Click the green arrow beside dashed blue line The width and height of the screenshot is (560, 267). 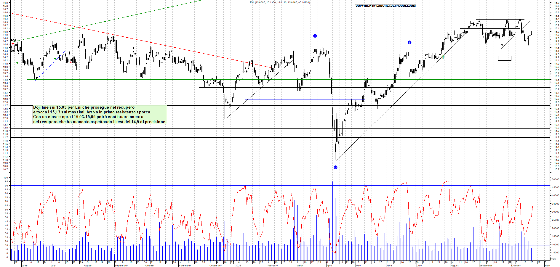[55, 59]
